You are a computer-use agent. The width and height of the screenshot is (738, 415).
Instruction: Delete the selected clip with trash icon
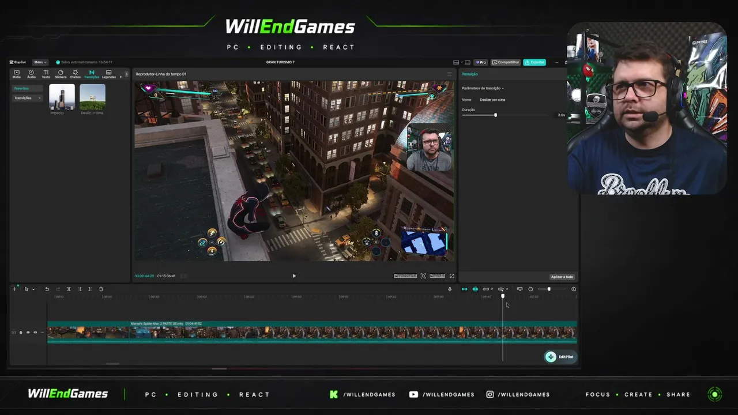101,289
